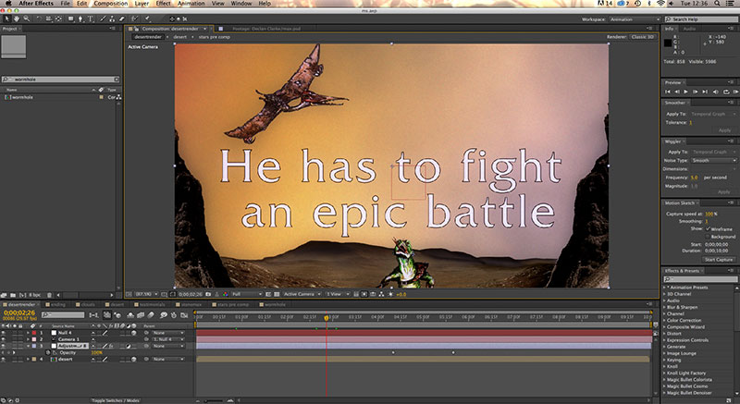Screen dimensions: 740x404
Task: Select the Brush tool
Action: tap(104, 18)
